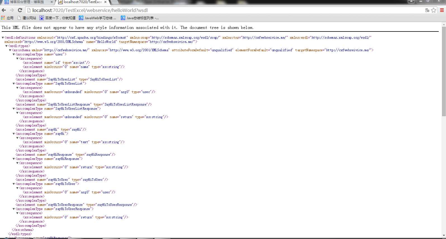Collapse complexType name="SayHiToUserListResponse" node

pyautogui.click(x=14, y=109)
